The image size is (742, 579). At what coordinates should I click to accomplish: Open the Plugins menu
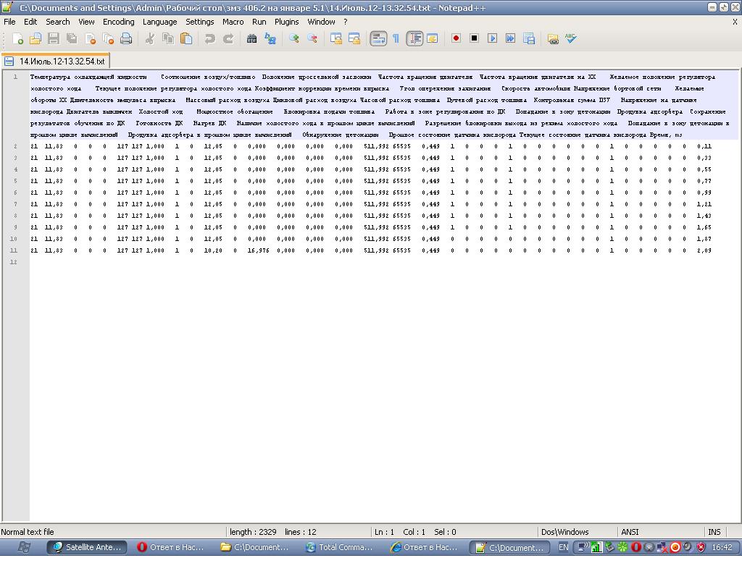(x=286, y=22)
